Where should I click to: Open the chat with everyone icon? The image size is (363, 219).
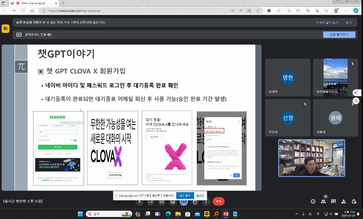(333, 201)
